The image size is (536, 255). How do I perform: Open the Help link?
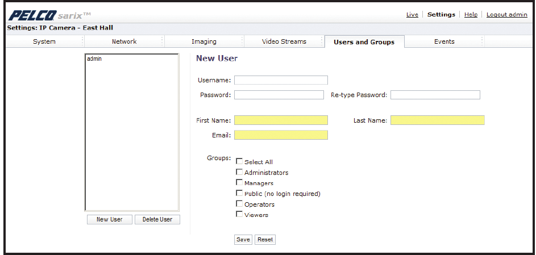click(x=471, y=15)
